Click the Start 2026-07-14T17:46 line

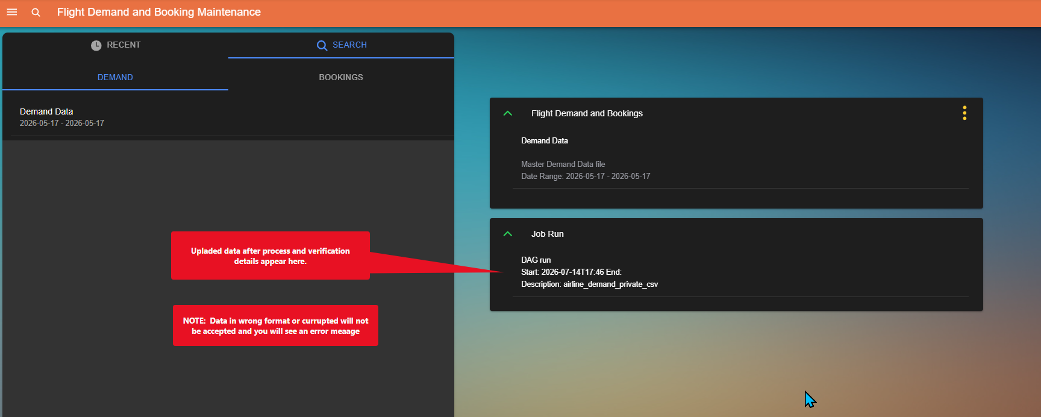click(571, 272)
